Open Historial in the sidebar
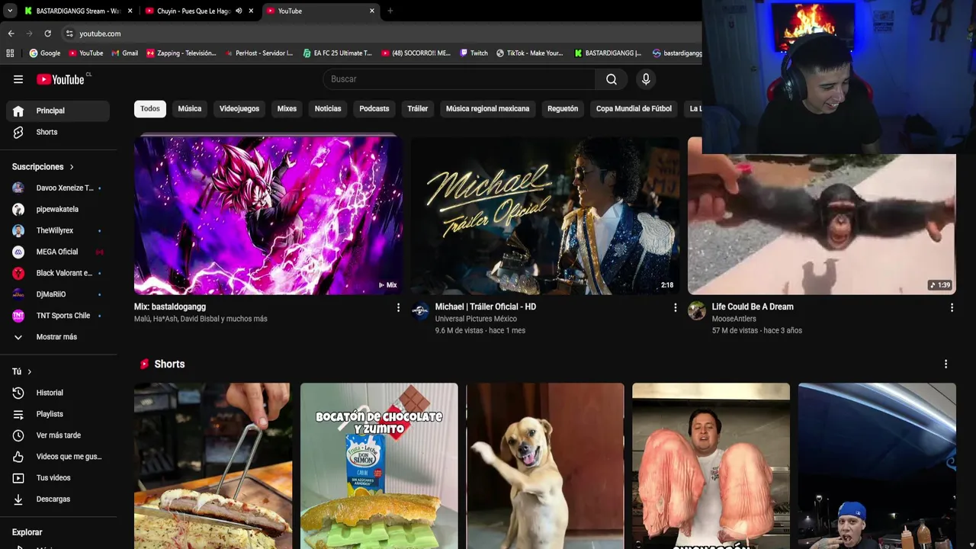Screen dimensions: 976x549 (58, 393)
